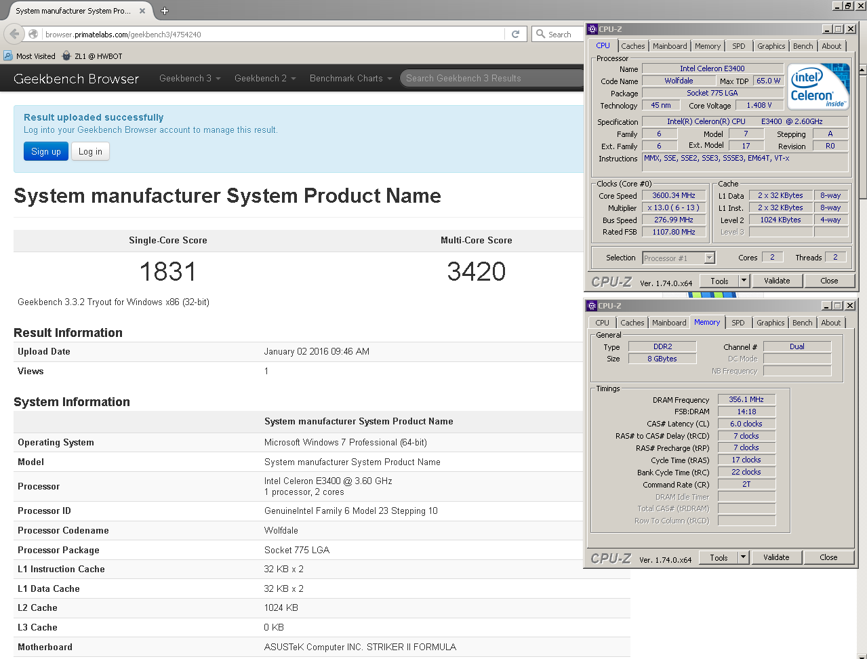Screen dimensions: 867x659
Task: Click the Core Speed 3600.34 MHz field
Action: (x=674, y=195)
